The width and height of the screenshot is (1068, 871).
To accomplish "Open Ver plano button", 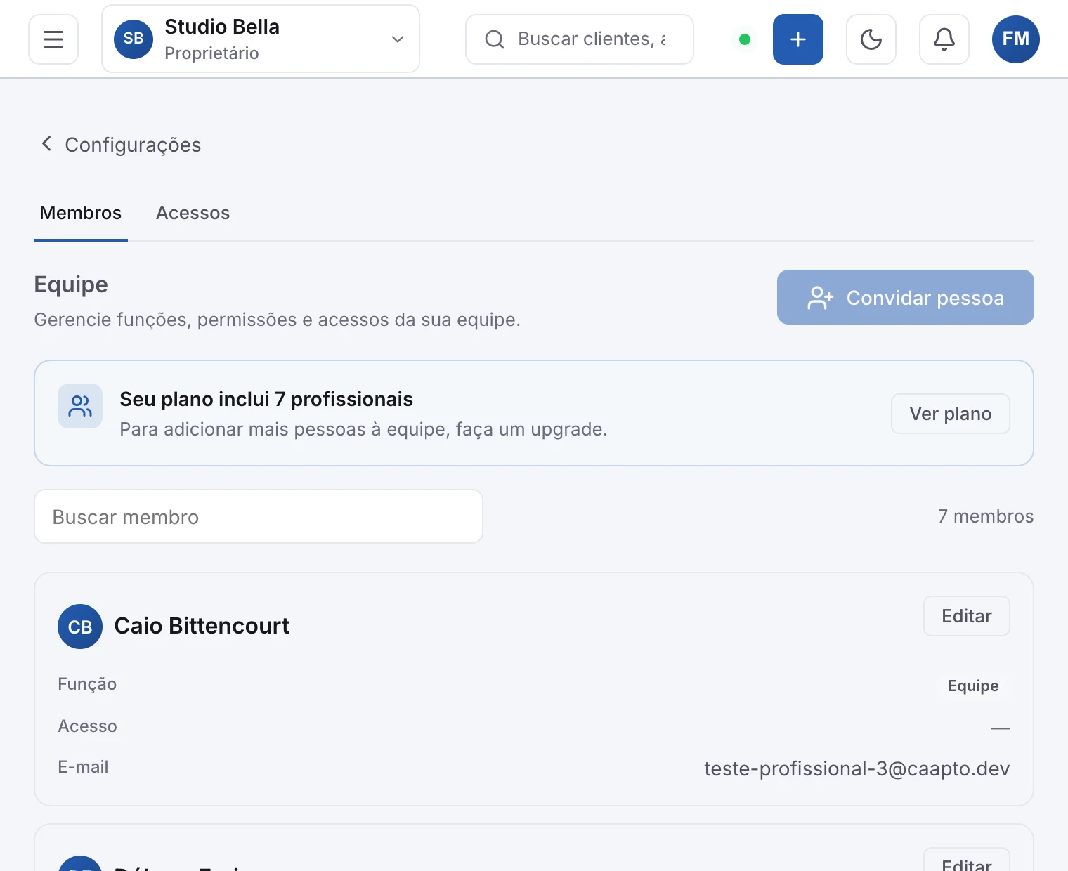I will 951,414.
